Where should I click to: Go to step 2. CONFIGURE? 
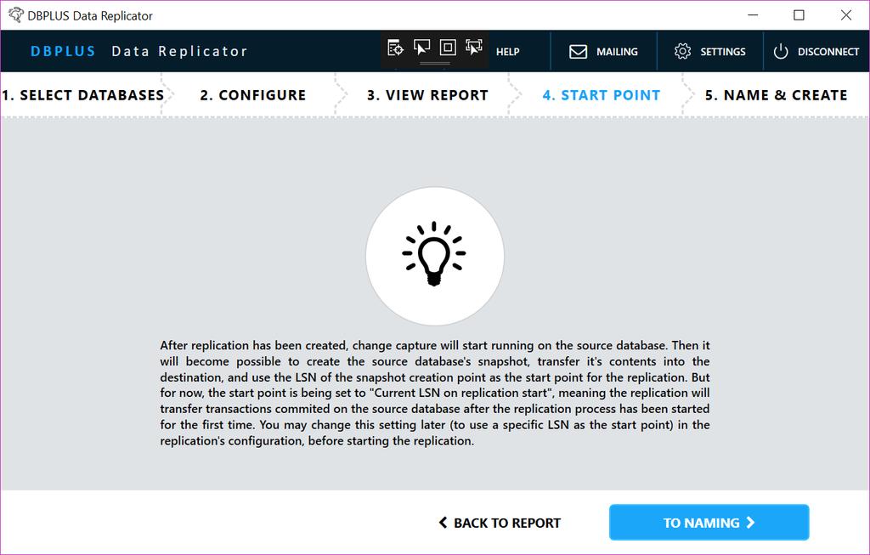[253, 95]
